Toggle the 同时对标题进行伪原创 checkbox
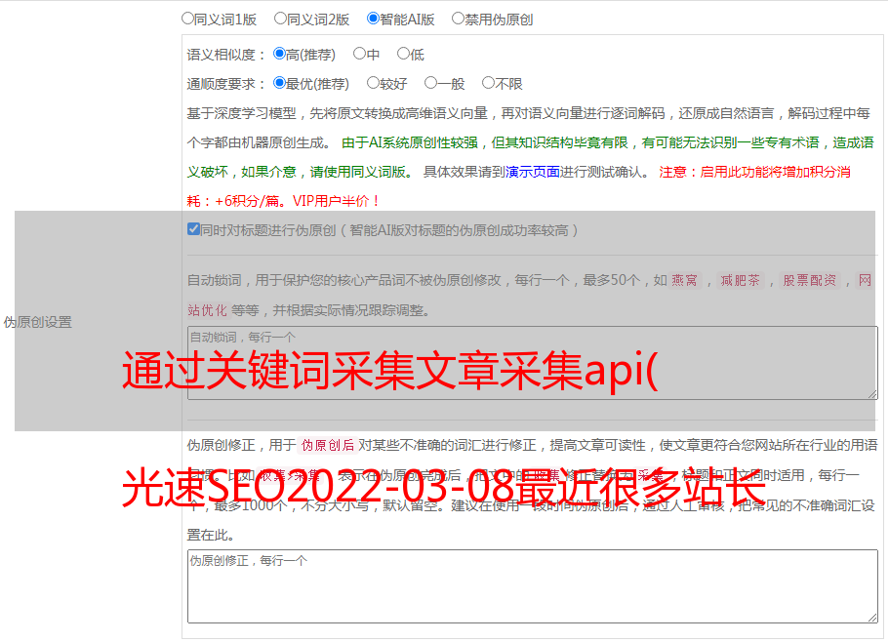 193,230
